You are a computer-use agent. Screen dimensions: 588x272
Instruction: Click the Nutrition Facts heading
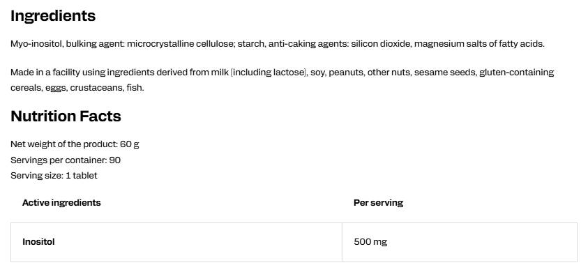(66, 116)
